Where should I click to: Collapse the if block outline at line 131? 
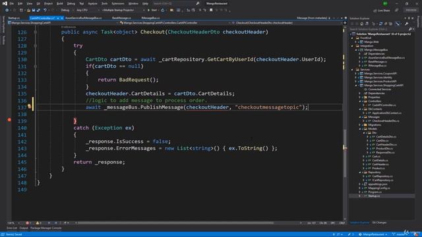(x=35, y=66)
